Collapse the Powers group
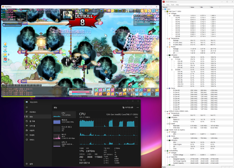The image size is (234, 168). (167, 47)
